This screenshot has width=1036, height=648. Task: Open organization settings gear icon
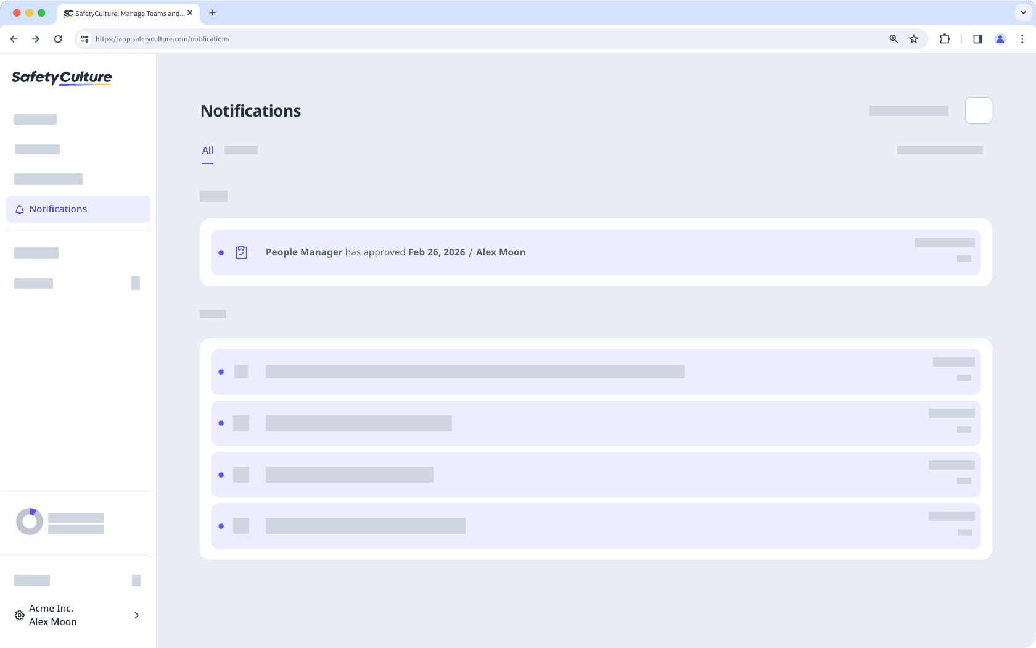pyautogui.click(x=20, y=615)
